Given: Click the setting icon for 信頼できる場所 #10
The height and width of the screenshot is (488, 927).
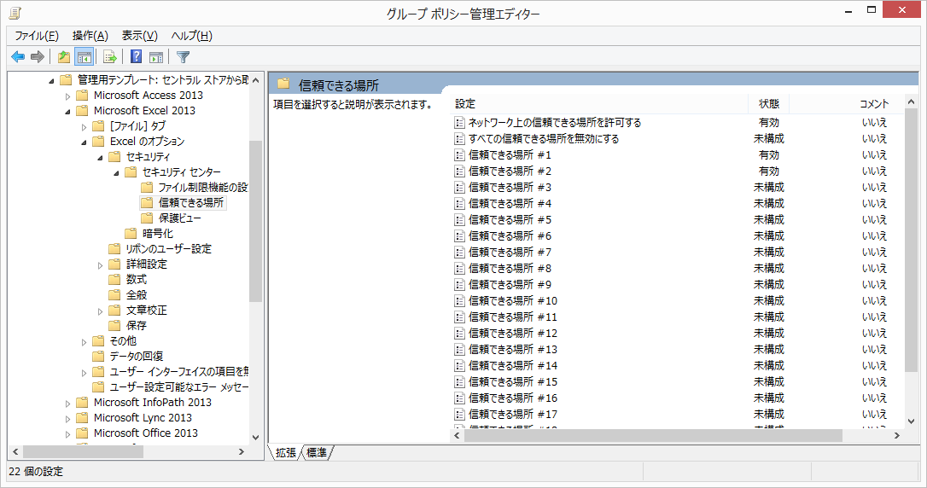Looking at the screenshot, I should coord(459,300).
